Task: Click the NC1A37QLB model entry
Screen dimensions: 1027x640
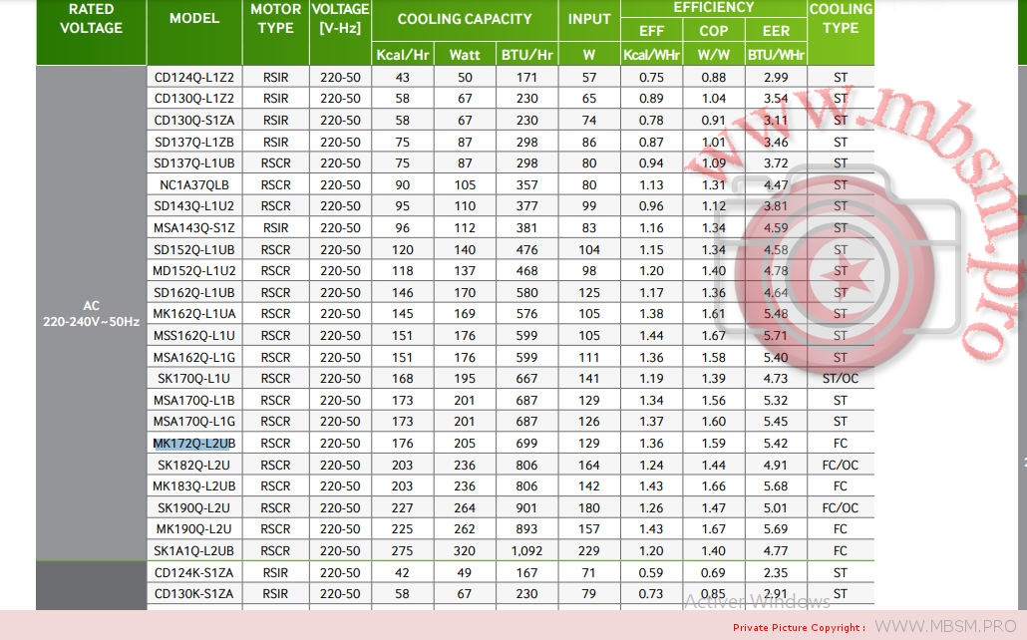Action: pos(194,184)
